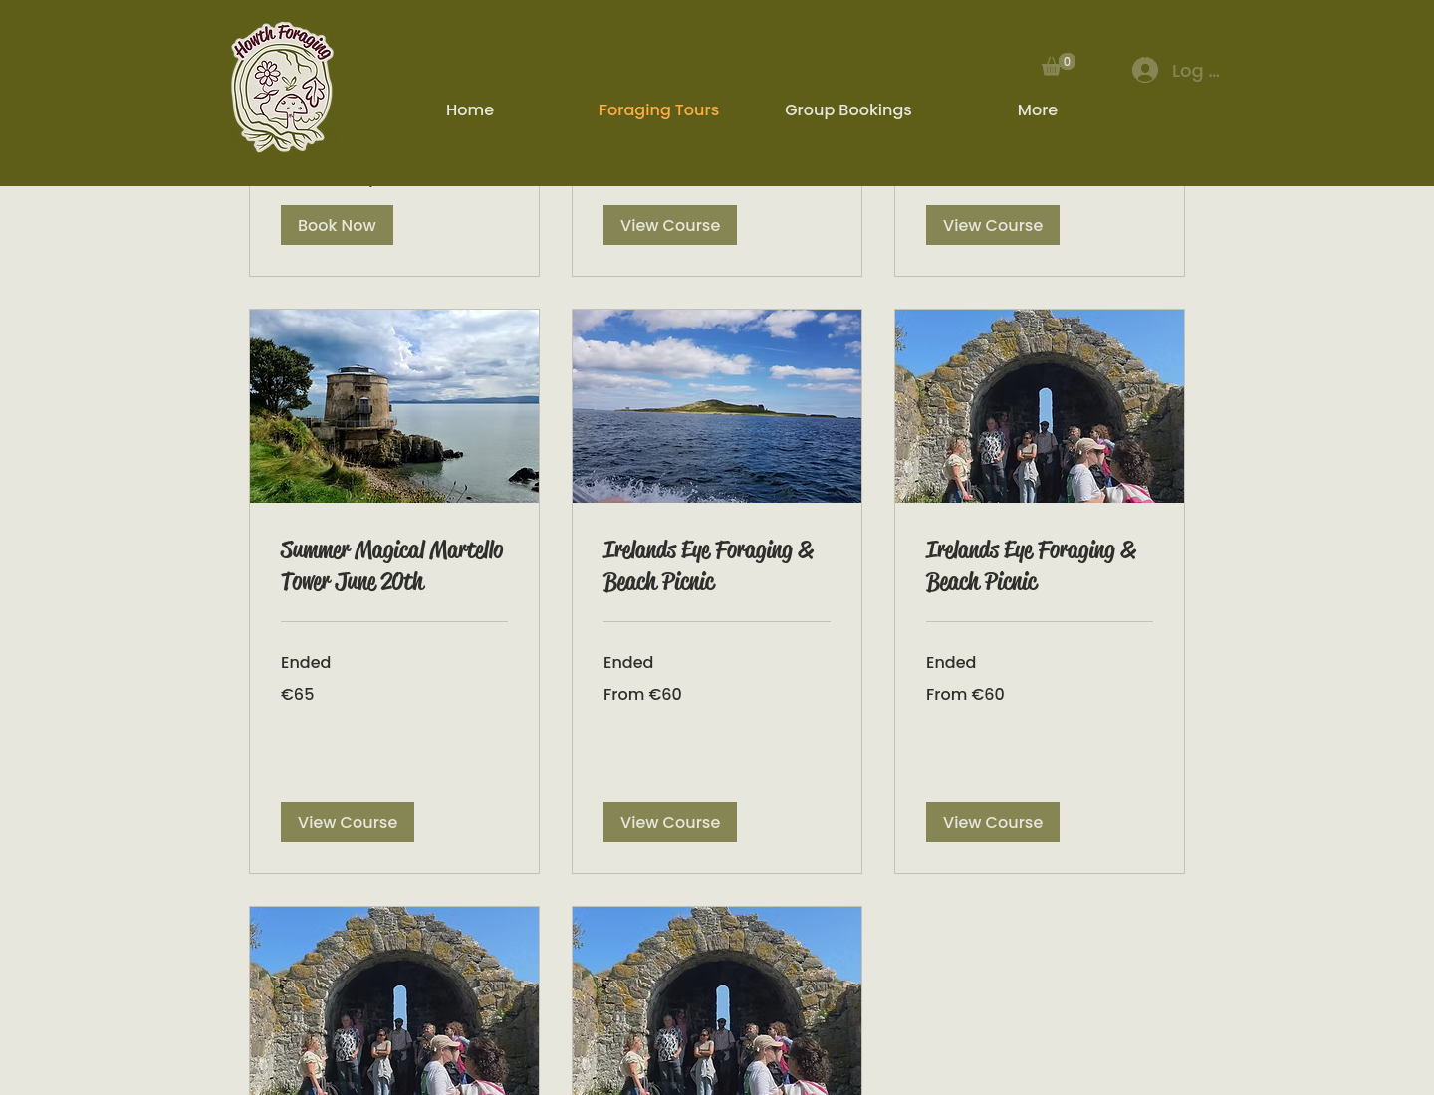View Course for Summer Magical Martello Tower
1434x1095 pixels.
(348, 822)
